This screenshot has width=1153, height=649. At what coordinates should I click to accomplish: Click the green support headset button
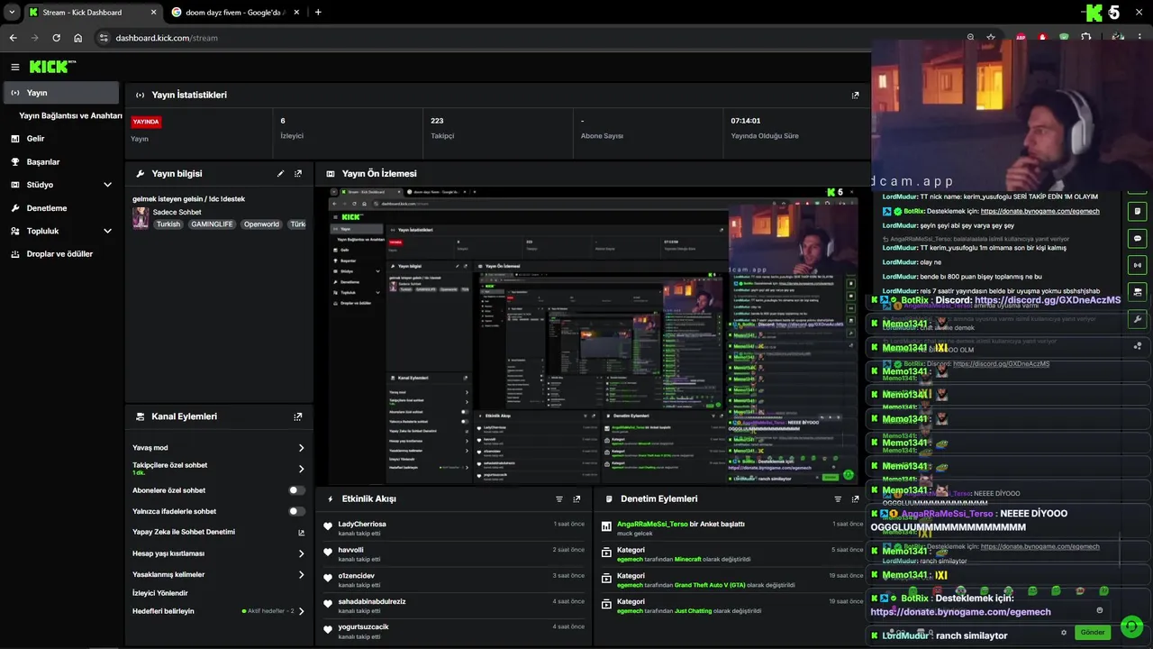(x=1131, y=626)
